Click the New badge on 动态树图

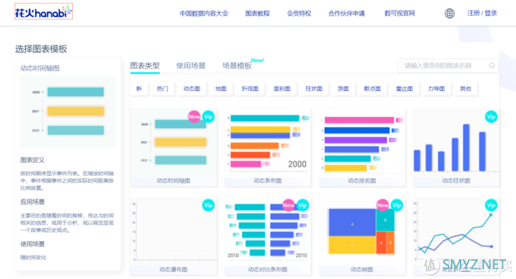pyautogui.click(x=382, y=205)
